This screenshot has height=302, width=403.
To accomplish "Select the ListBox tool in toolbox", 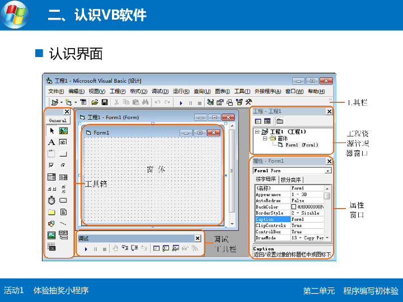I will click(x=63, y=177).
